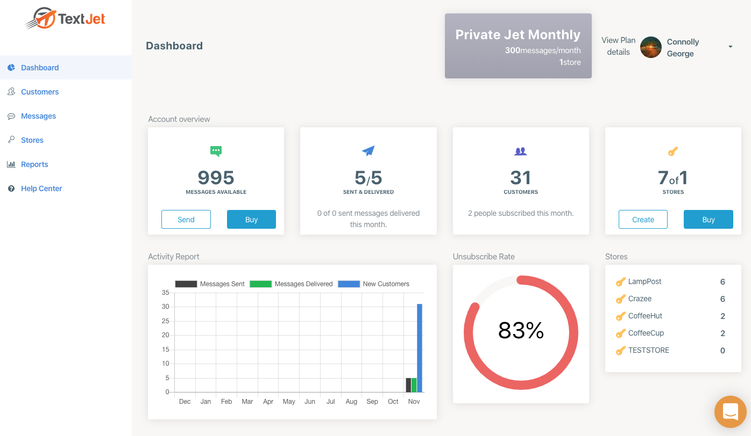Screen dimensions: 751x436
Task: Open Dashboard in the sidebar
Action: (66, 68)
